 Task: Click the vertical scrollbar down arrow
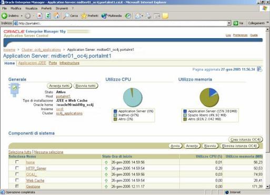coord(267,187)
